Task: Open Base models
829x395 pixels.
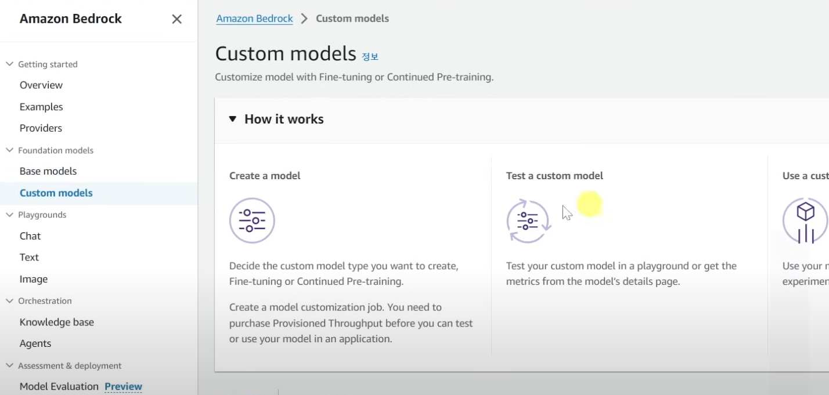Action: [x=48, y=171]
